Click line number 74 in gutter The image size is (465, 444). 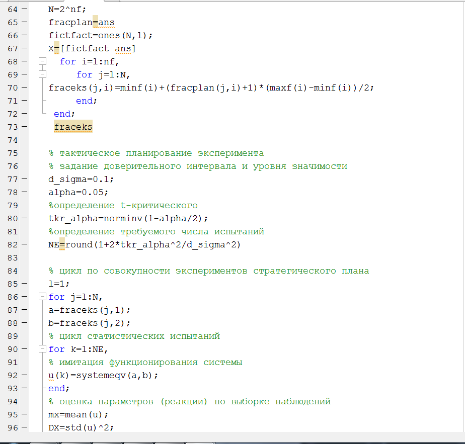(x=13, y=140)
